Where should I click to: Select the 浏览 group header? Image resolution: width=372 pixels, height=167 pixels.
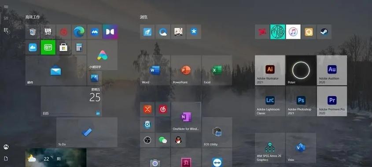(144, 17)
